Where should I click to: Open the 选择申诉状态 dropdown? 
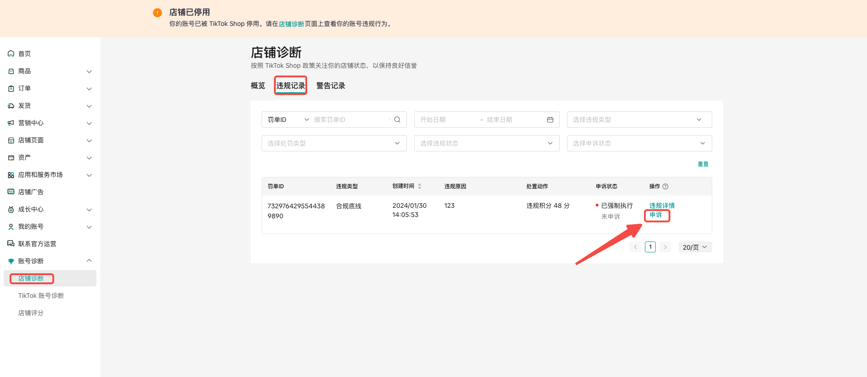[639, 143]
